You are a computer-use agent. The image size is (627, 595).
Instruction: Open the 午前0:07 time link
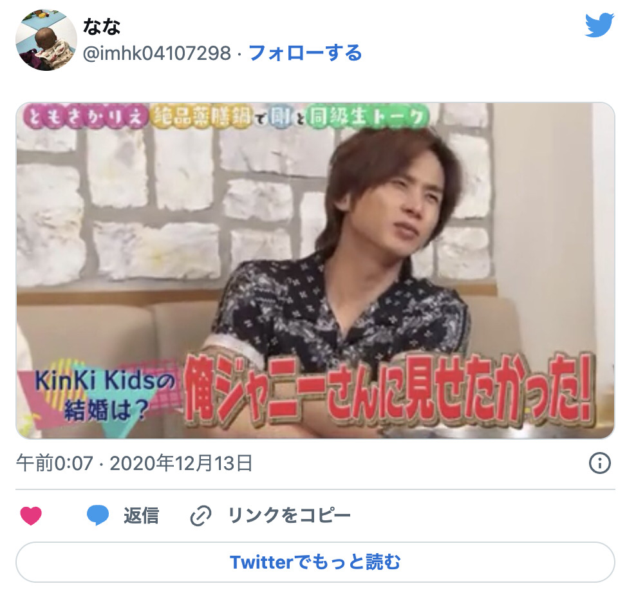[x=54, y=464]
